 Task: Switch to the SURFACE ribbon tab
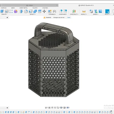[x=4, y=8]
